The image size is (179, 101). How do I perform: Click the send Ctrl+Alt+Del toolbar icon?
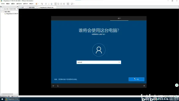42,4
